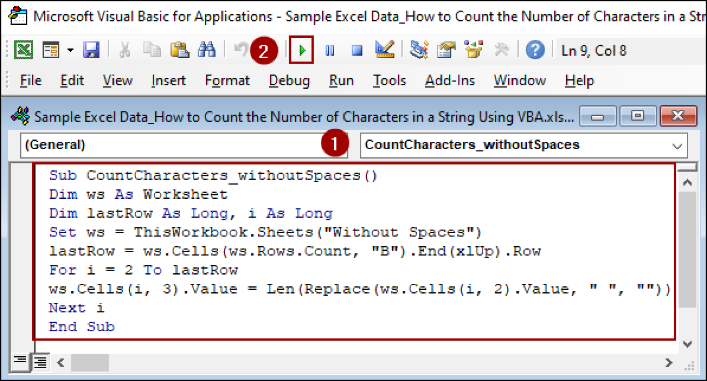Click the Undo icon on the toolbar
The height and width of the screenshot is (381, 707).
click(x=240, y=50)
